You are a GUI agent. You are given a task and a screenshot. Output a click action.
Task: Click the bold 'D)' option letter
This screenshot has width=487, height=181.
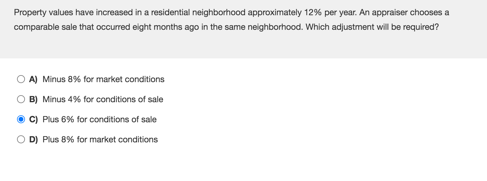33,139
